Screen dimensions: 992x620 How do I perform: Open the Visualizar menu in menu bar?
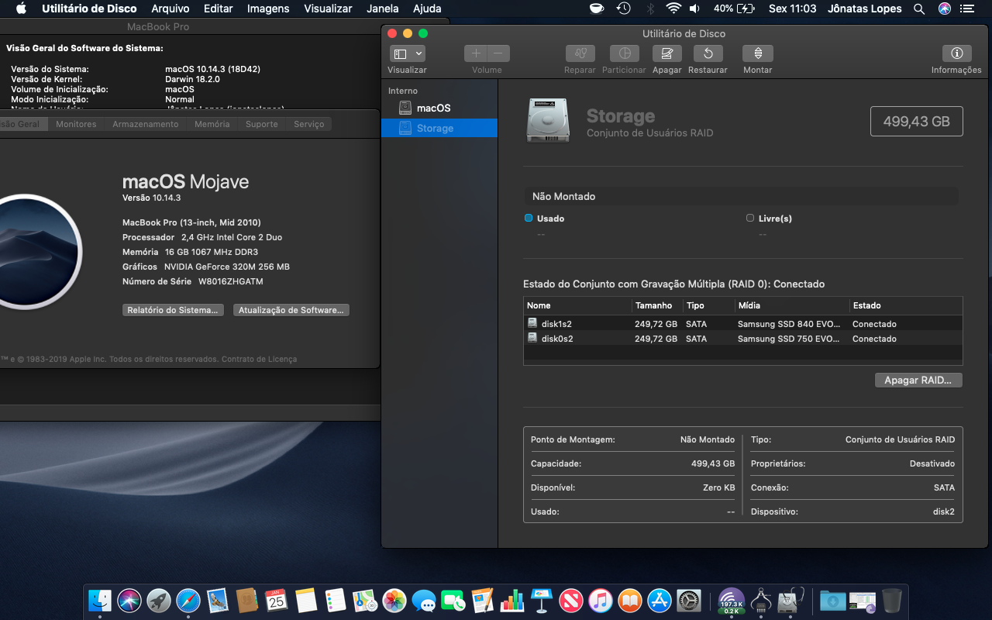point(329,9)
